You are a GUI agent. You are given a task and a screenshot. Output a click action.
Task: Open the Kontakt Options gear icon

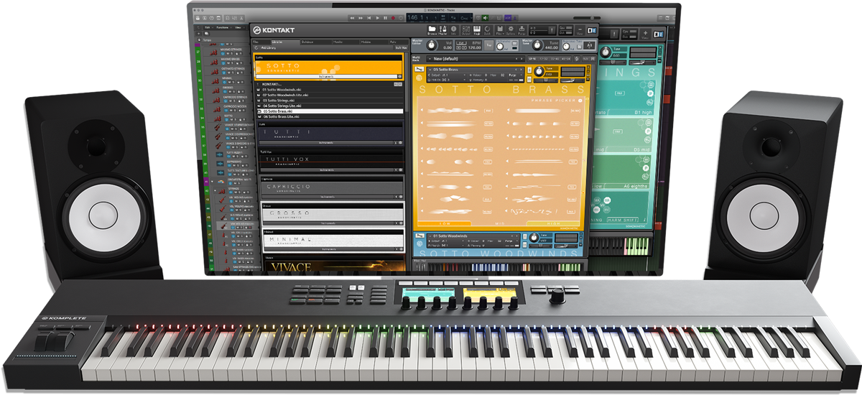511,29
